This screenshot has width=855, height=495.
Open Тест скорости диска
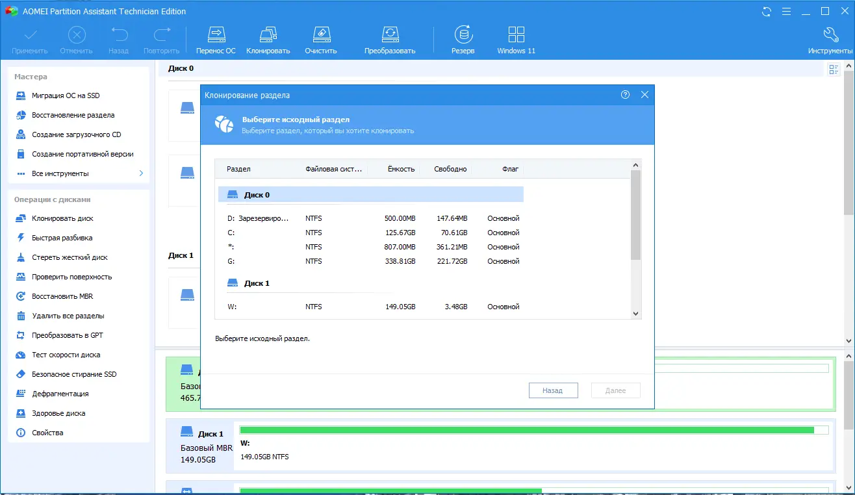pos(66,355)
